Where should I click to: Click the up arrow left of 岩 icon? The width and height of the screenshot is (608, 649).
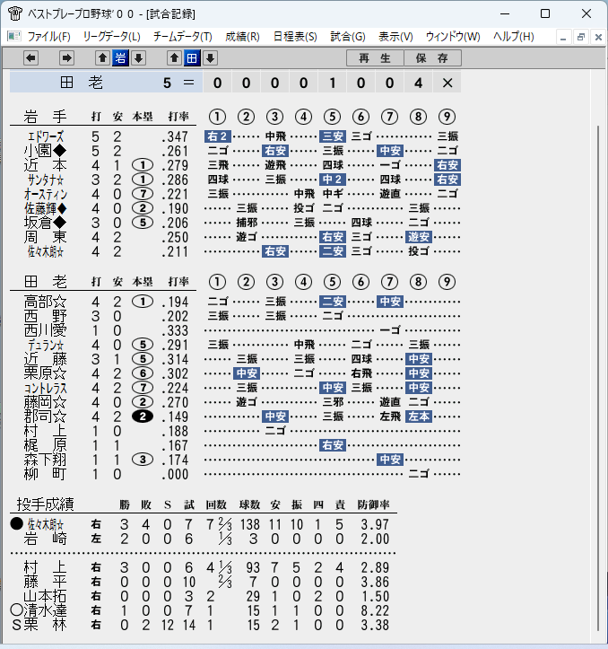click(102, 58)
